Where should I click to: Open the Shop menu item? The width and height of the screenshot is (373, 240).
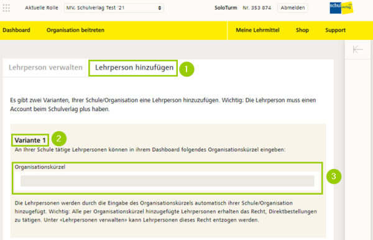click(302, 30)
